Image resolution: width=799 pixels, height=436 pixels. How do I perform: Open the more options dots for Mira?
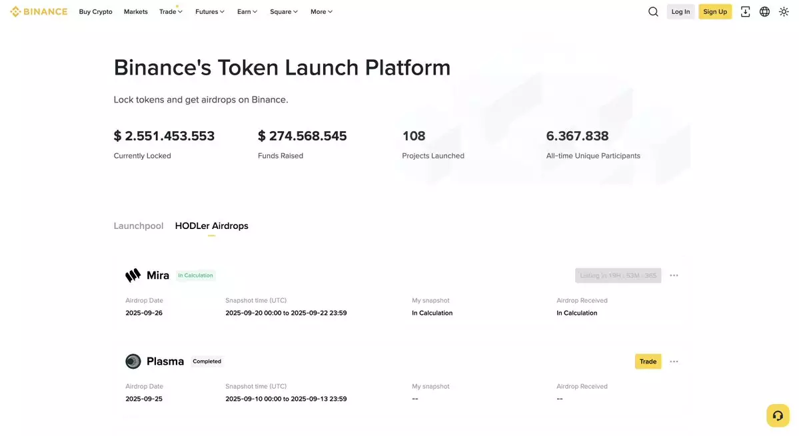click(674, 275)
